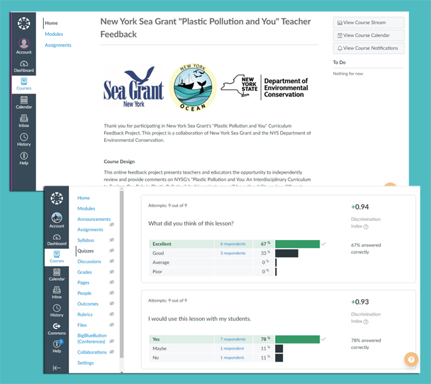Viewport: 431px width, 384px height.
Task: Open Help in top window sidebar
Action: (24, 159)
